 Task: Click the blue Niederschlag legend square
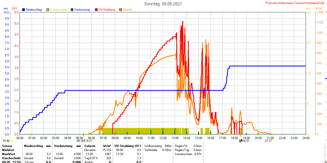pos(24,10)
